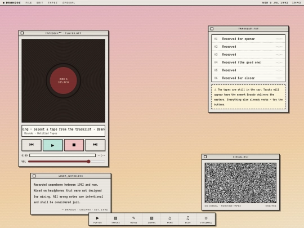Select track 03 Reserved in tracklist

coord(248,55)
